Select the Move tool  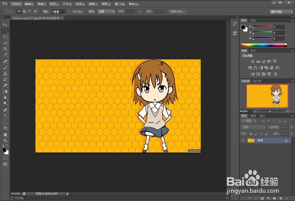4,24
